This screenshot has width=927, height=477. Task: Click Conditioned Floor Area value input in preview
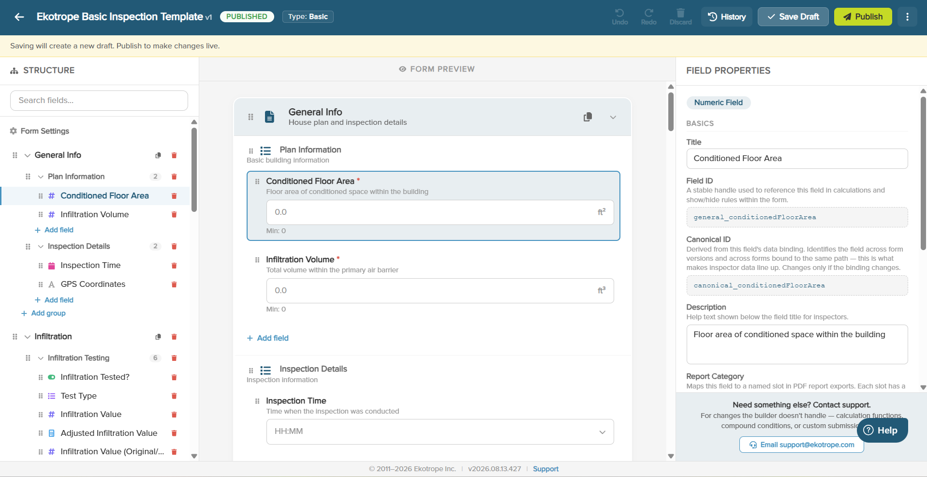click(x=440, y=212)
